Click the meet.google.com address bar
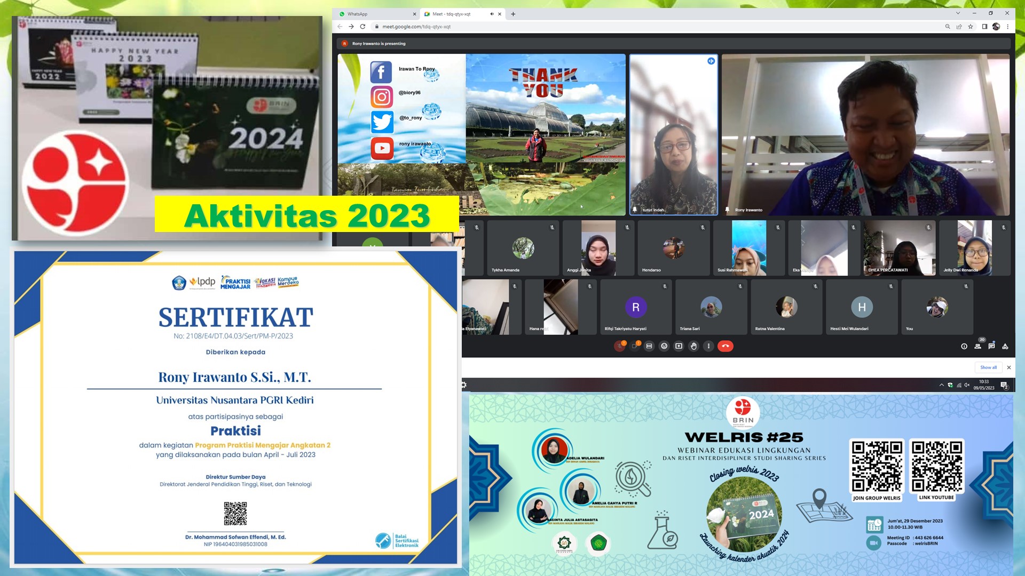This screenshot has width=1025, height=576. 657,27
